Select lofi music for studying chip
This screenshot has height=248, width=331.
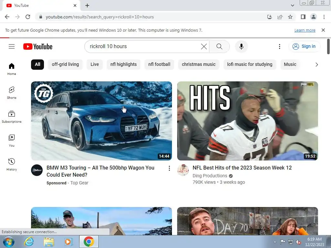(250, 64)
